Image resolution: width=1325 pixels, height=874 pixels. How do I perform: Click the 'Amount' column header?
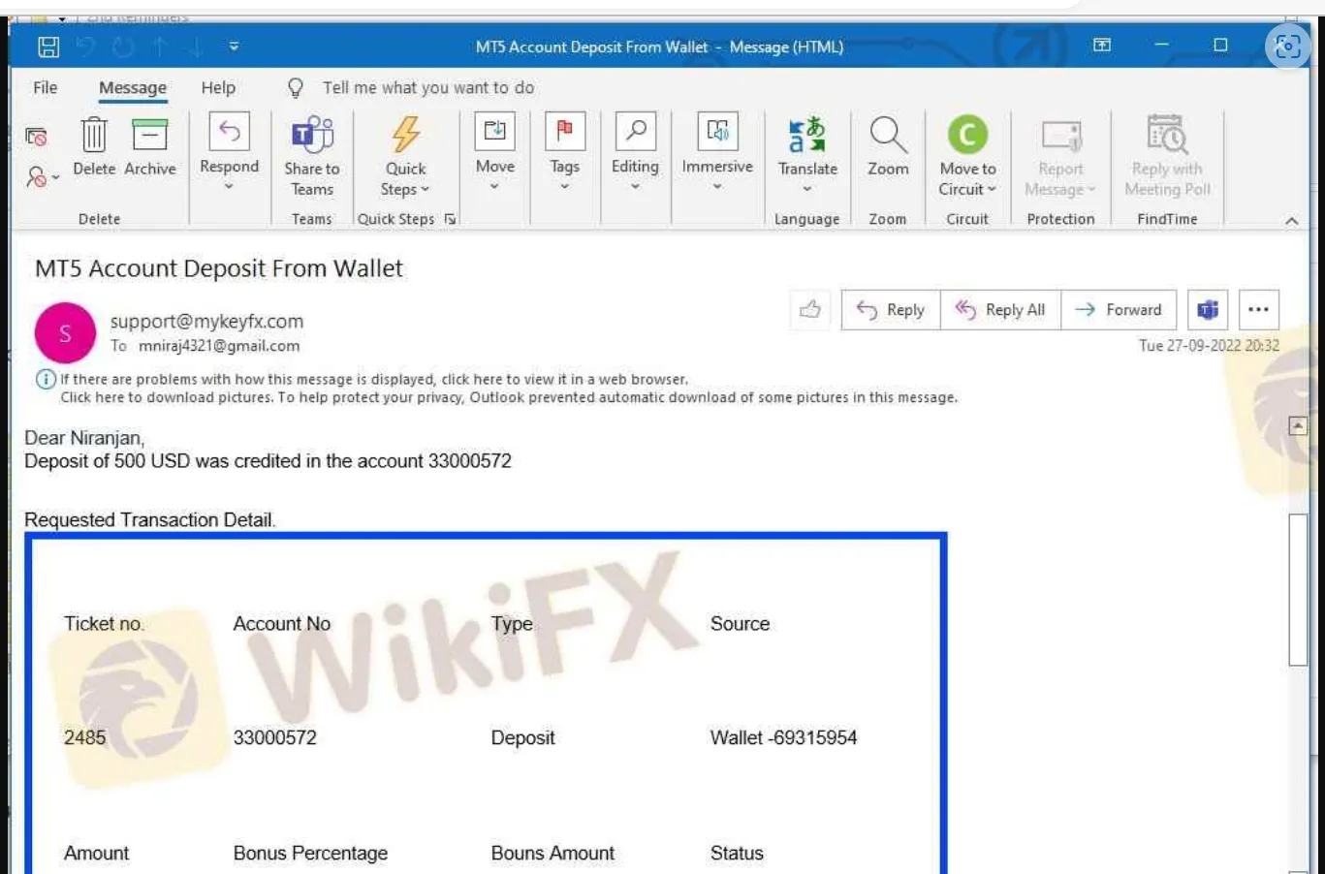pyautogui.click(x=97, y=854)
